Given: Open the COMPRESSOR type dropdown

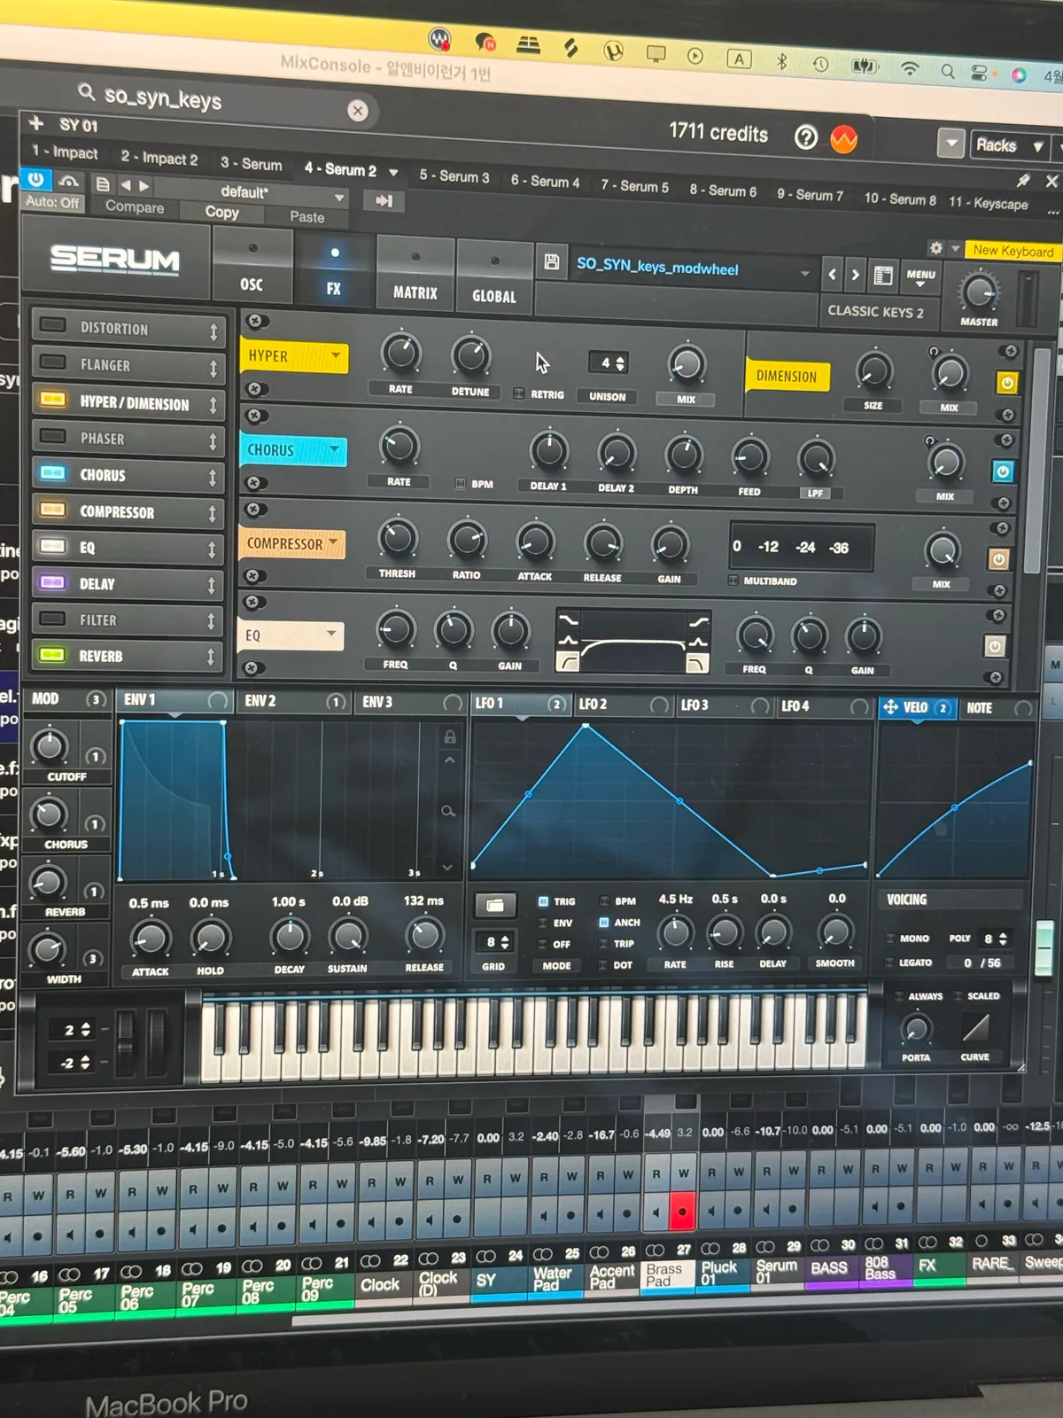Looking at the screenshot, I should point(291,543).
